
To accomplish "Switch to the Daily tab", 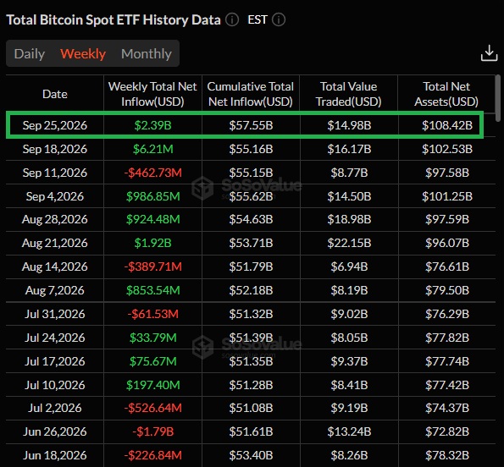I will (x=30, y=53).
